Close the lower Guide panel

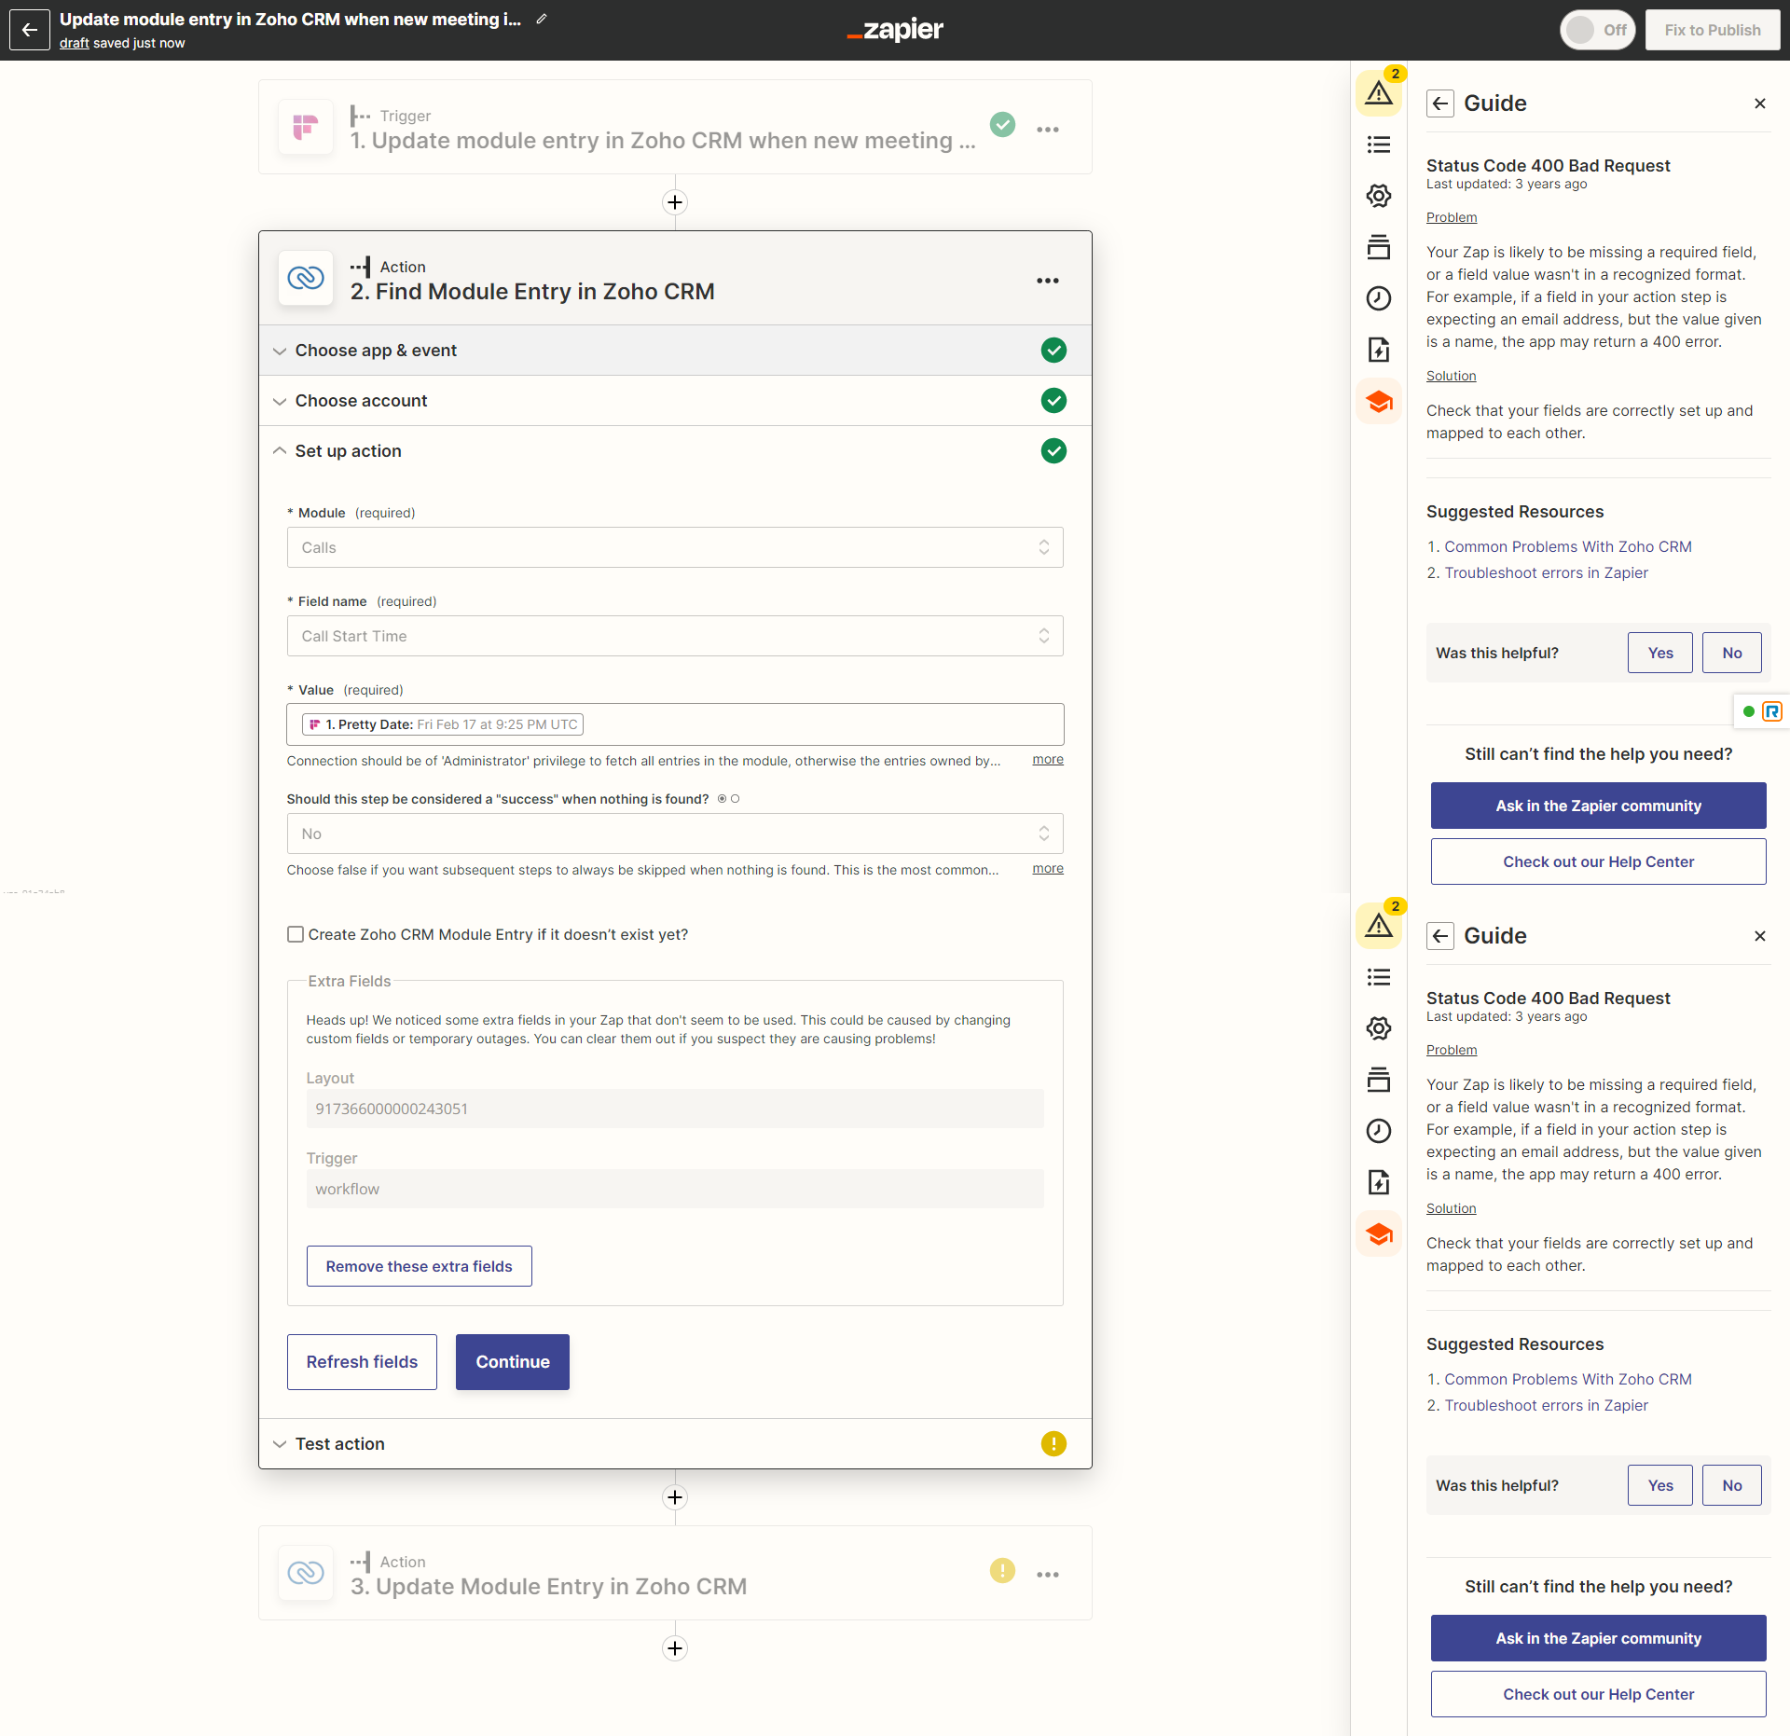(1760, 936)
